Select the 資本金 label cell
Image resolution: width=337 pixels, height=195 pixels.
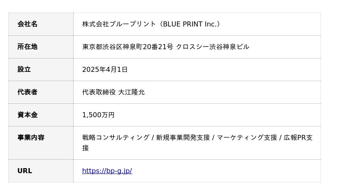coord(27,115)
